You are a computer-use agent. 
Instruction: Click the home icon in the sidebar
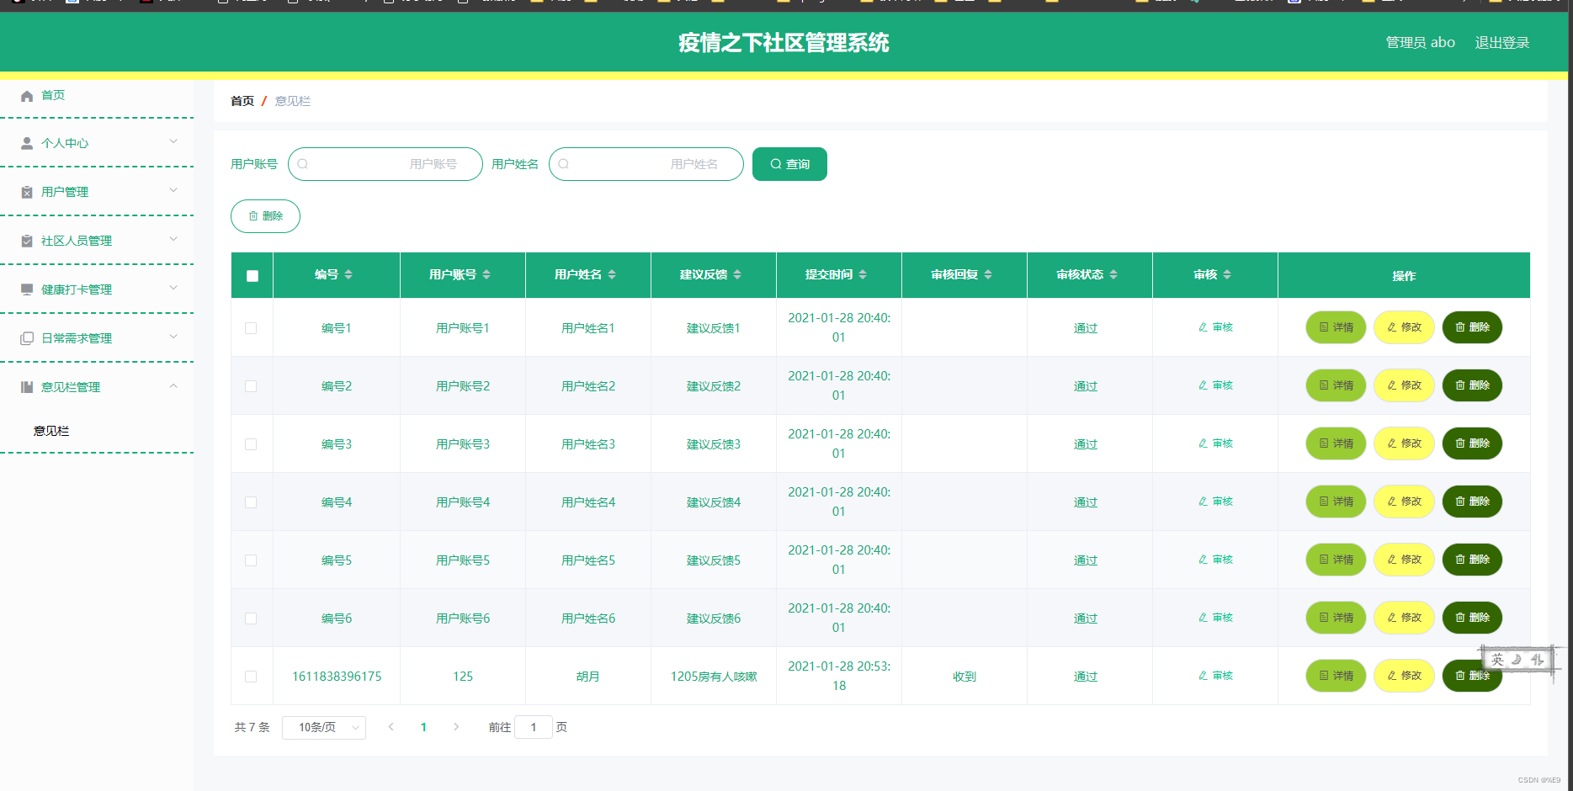[27, 96]
